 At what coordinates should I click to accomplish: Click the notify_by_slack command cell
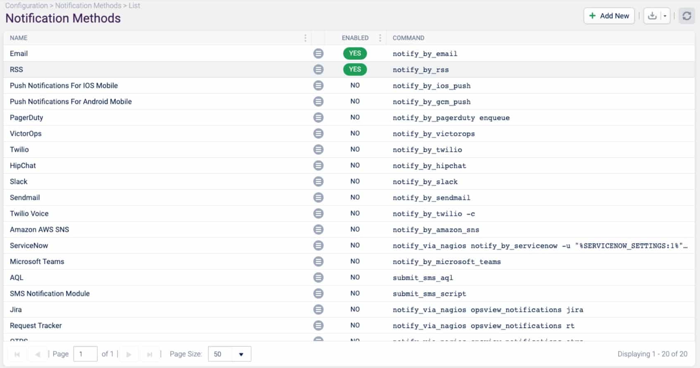tap(425, 182)
